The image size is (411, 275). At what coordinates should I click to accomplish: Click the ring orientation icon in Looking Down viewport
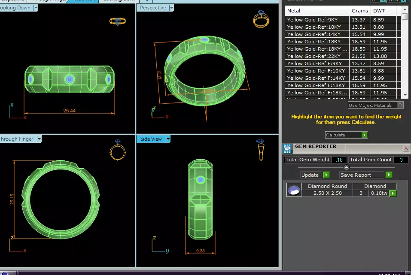pyautogui.click(x=117, y=21)
